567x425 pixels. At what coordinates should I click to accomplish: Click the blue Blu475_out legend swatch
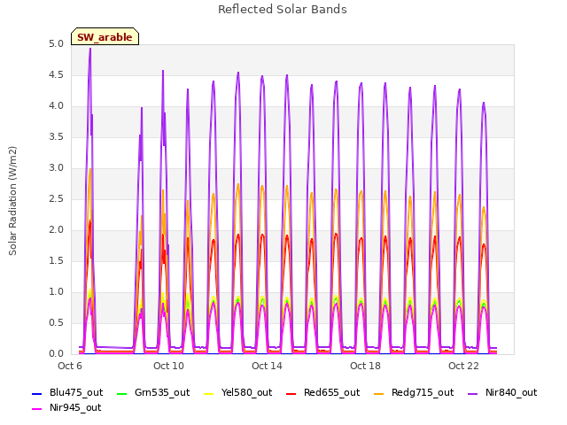click(37, 393)
